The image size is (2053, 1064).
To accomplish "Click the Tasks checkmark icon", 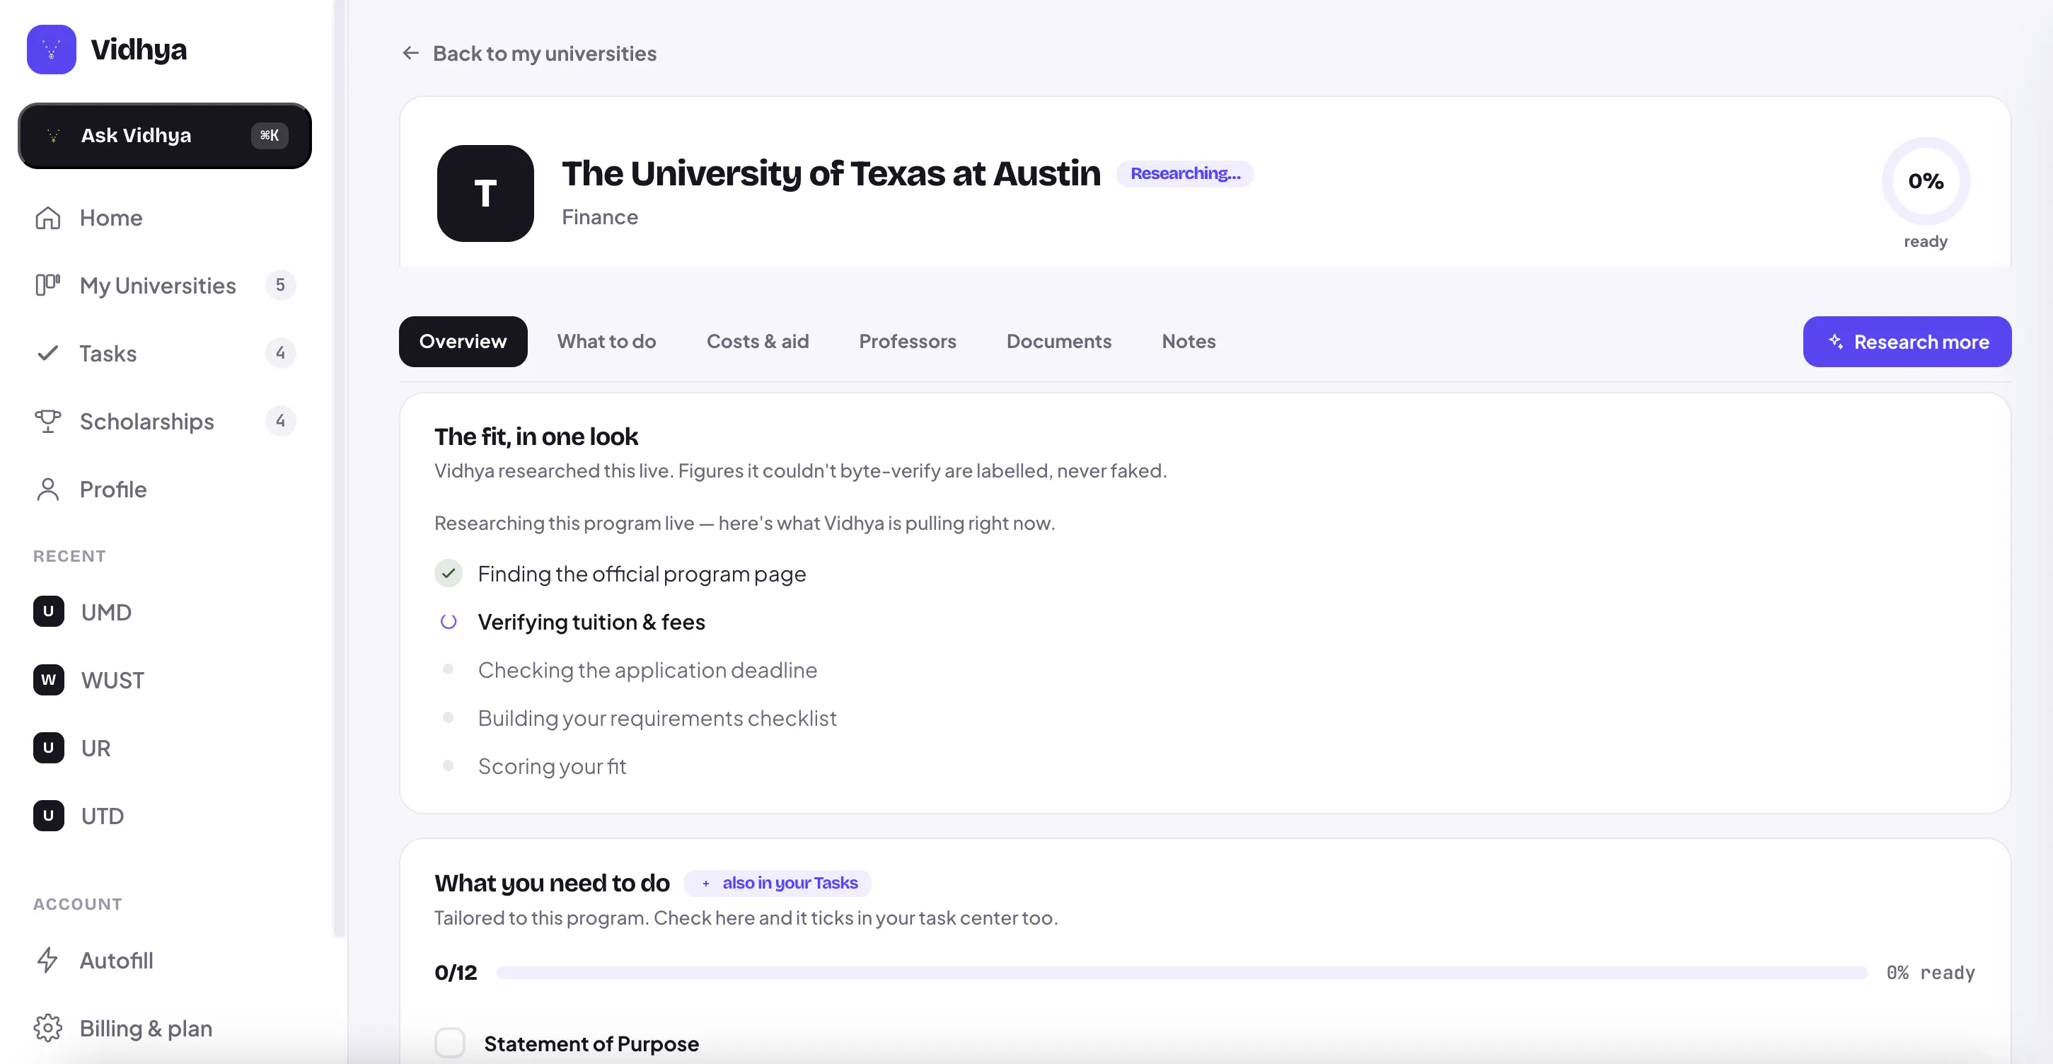I will pos(48,353).
